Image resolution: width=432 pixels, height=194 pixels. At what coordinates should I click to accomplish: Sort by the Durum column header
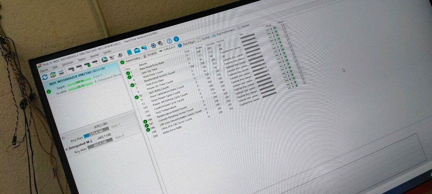pyautogui.click(x=220, y=41)
